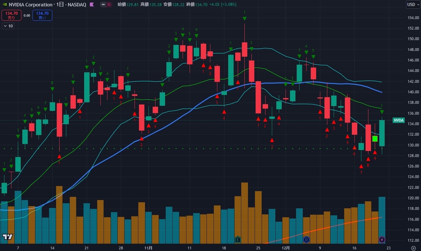This screenshot has width=421, height=251.
Task: Click the pink wave icon in the status pill
Action: coord(109,4)
